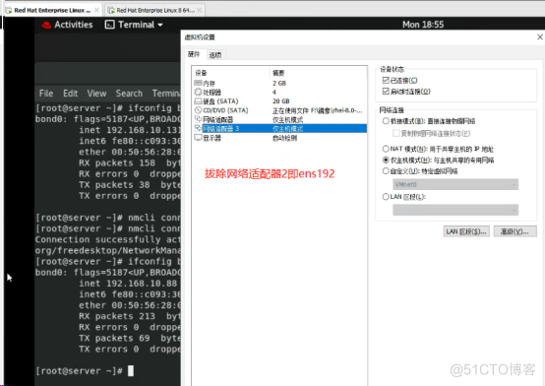This screenshot has height=386, width=545.
Task: Switch to the Options (选项) tab
Action: pos(215,54)
